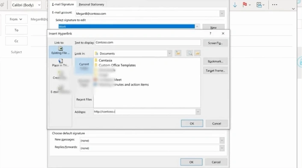Click the Insert Hyperlink help question mark
Image resolution: width=302 pixels, height=168 pixels.
(210, 33)
